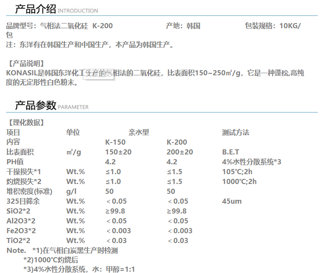
Task: Click the K-150 column label
Action: [x=115, y=142]
